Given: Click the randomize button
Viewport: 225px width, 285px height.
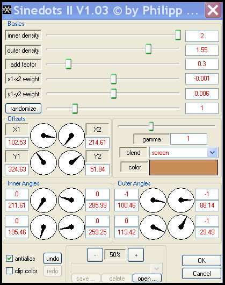Looking at the screenshot, I should click(23, 109).
